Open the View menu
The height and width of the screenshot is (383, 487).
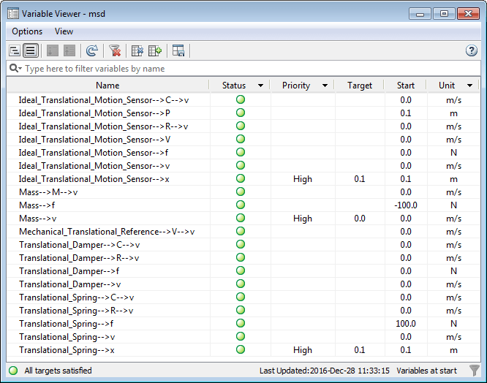[x=64, y=31]
